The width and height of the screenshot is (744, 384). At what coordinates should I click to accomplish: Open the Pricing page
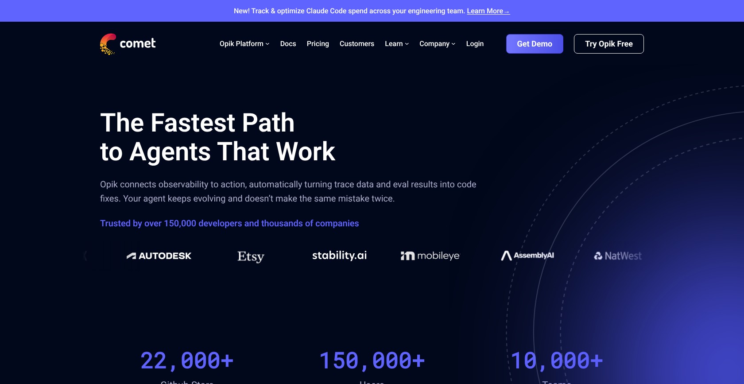click(x=318, y=44)
